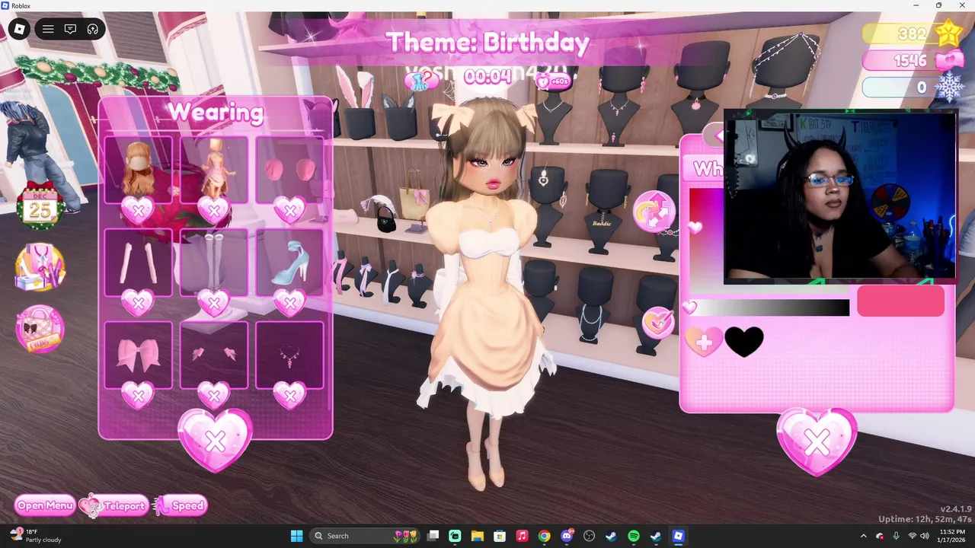Open the shopping bags shop icon
Image resolution: width=975 pixels, height=548 pixels.
pyautogui.click(x=40, y=267)
